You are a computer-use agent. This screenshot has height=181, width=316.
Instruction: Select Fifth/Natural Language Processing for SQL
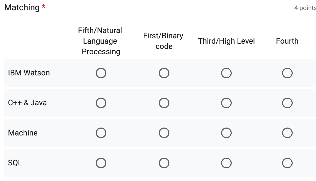[101, 163]
